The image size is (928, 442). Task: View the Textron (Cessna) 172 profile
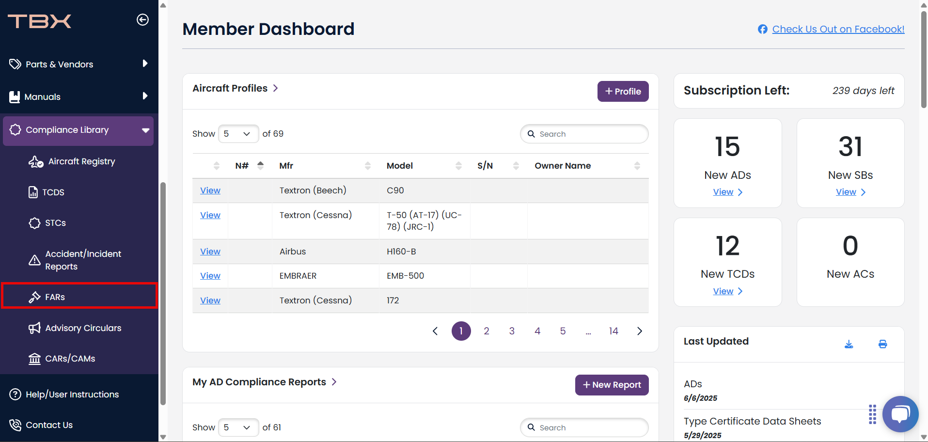pyautogui.click(x=210, y=300)
